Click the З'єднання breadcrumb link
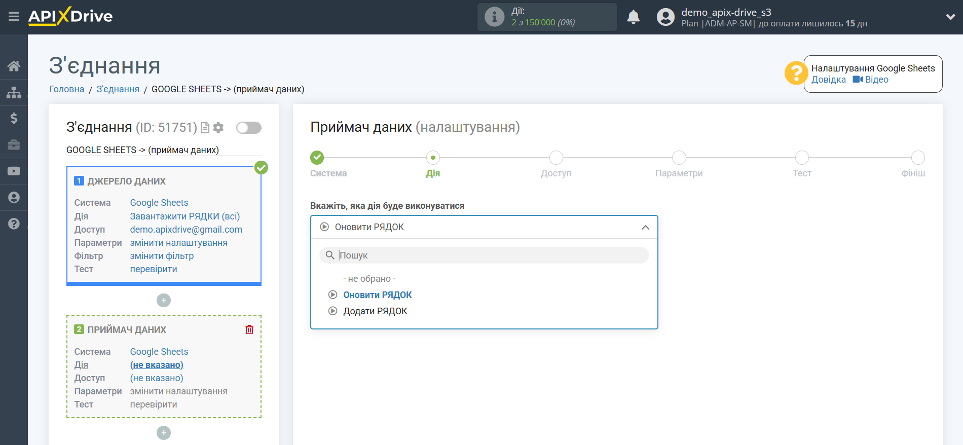This screenshot has width=963, height=445. [x=118, y=89]
